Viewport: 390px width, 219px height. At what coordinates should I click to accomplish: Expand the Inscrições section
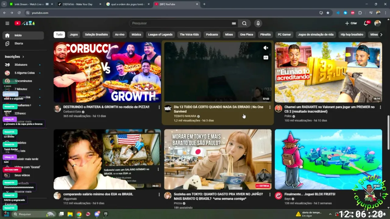point(14,57)
